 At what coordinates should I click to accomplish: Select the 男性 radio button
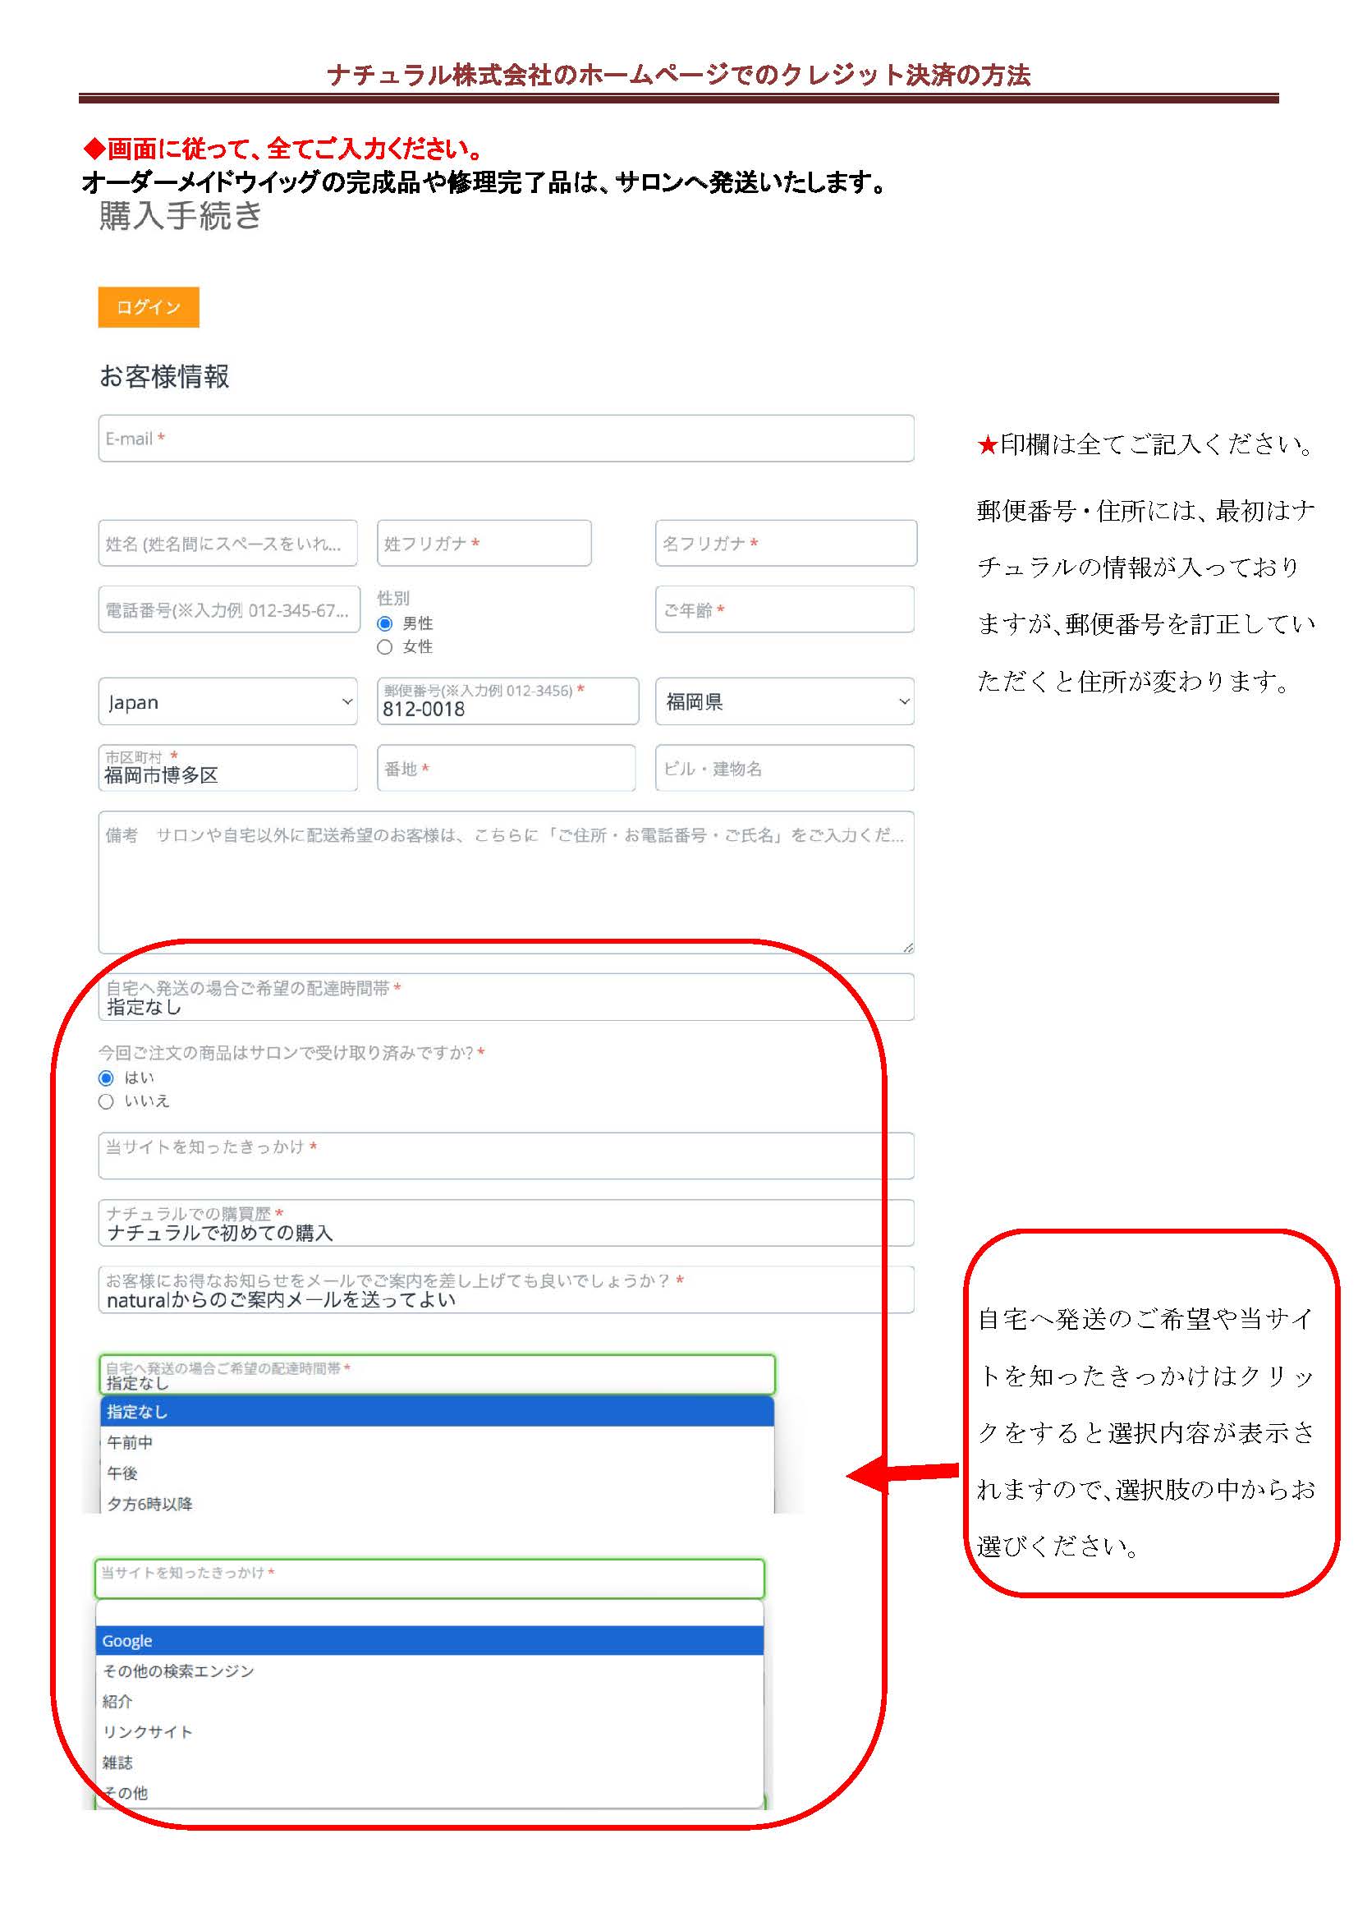point(384,623)
